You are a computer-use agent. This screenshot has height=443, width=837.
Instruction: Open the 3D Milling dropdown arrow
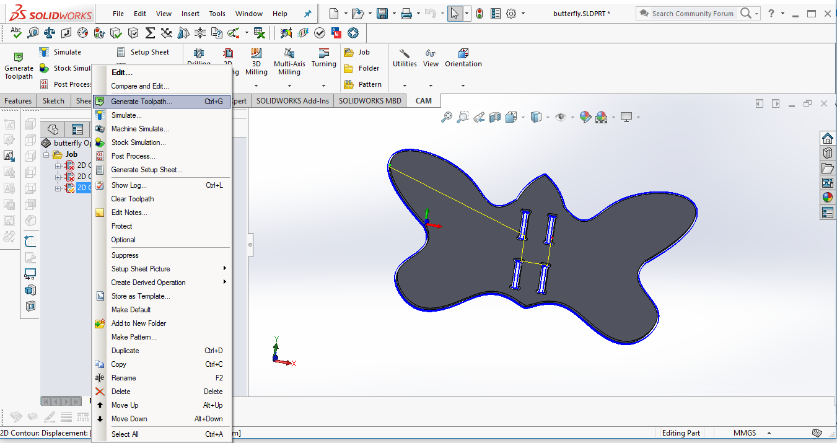(x=256, y=86)
